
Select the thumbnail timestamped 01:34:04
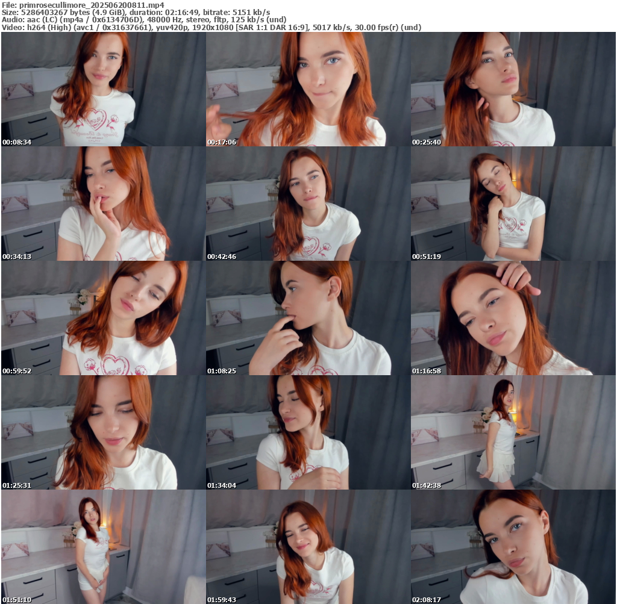point(308,432)
